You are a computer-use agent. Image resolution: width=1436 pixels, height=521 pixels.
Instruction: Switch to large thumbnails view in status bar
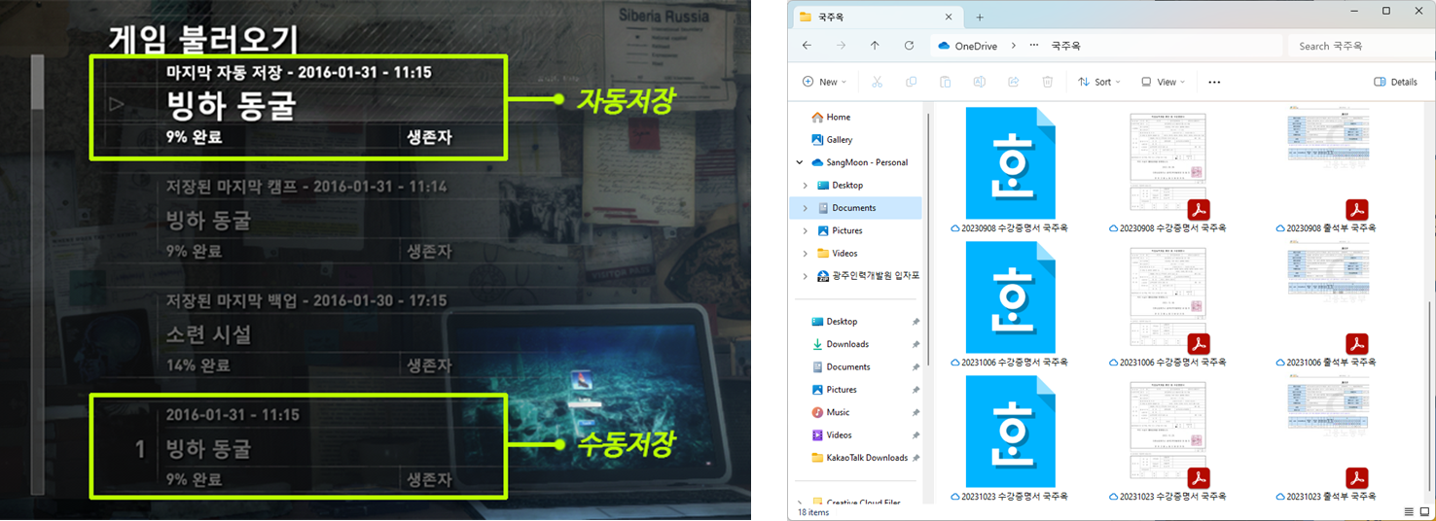(1425, 511)
